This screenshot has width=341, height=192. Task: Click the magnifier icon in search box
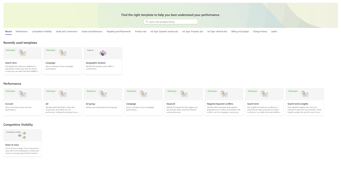coord(147,22)
